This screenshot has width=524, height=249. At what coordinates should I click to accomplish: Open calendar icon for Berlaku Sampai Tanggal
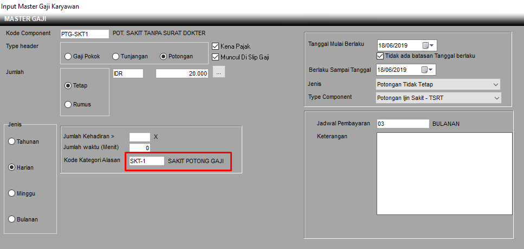(x=425, y=70)
